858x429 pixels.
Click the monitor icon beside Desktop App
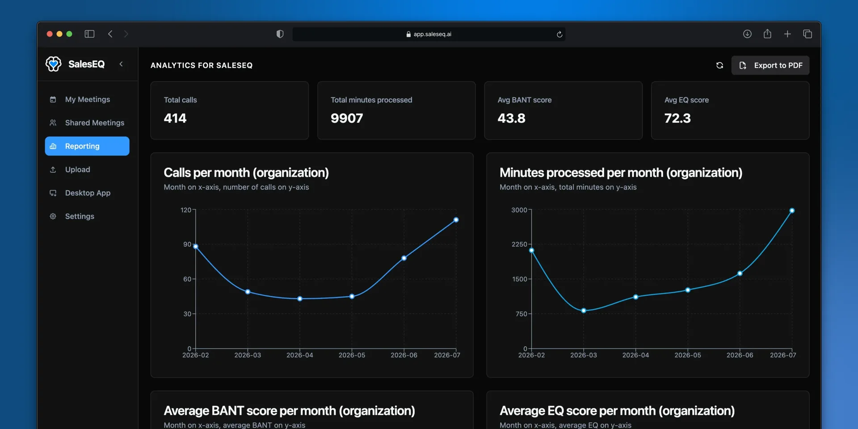click(x=53, y=193)
